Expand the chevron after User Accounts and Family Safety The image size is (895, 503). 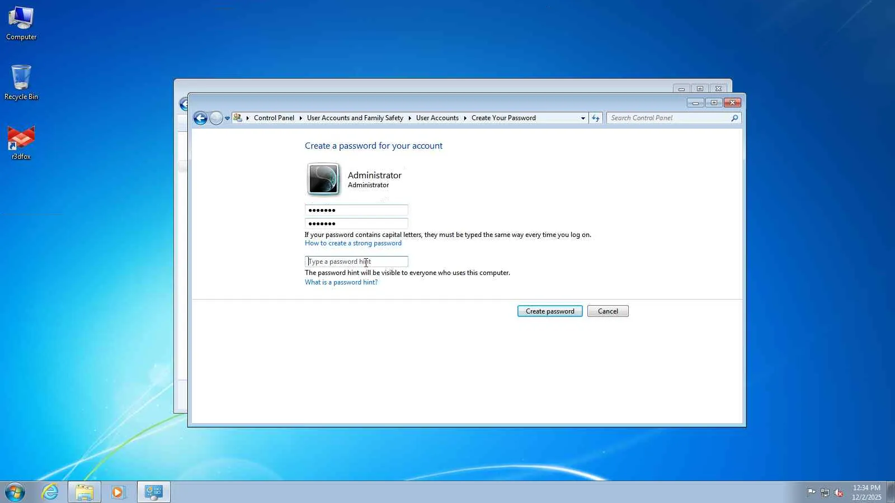409,118
